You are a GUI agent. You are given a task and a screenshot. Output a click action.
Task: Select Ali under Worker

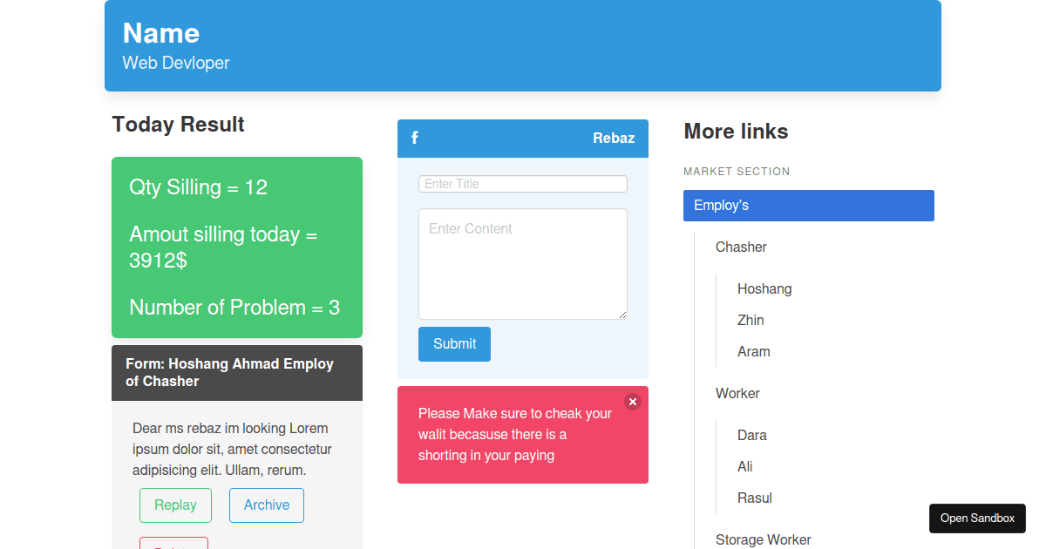(745, 466)
